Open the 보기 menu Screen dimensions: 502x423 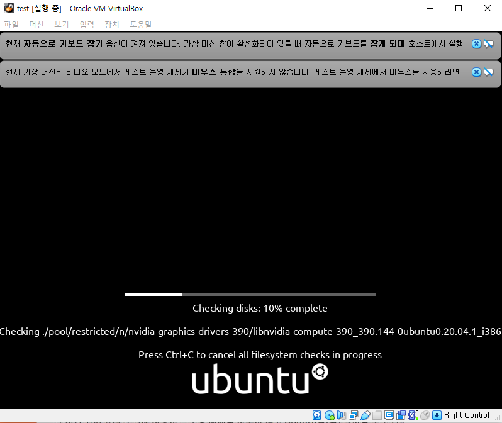[62, 25]
